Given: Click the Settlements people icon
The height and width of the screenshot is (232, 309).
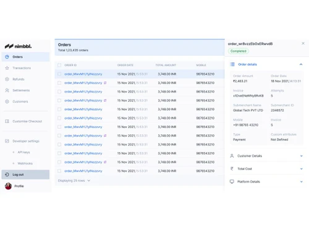Looking at the screenshot, I should tap(7, 90).
